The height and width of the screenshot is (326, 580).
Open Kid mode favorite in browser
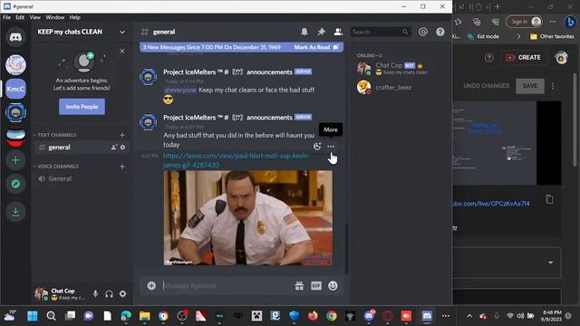[483, 36]
